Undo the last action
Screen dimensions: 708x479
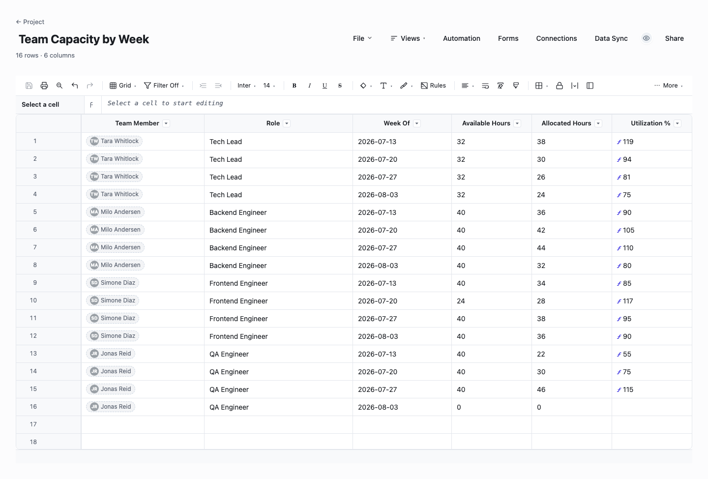click(x=75, y=86)
